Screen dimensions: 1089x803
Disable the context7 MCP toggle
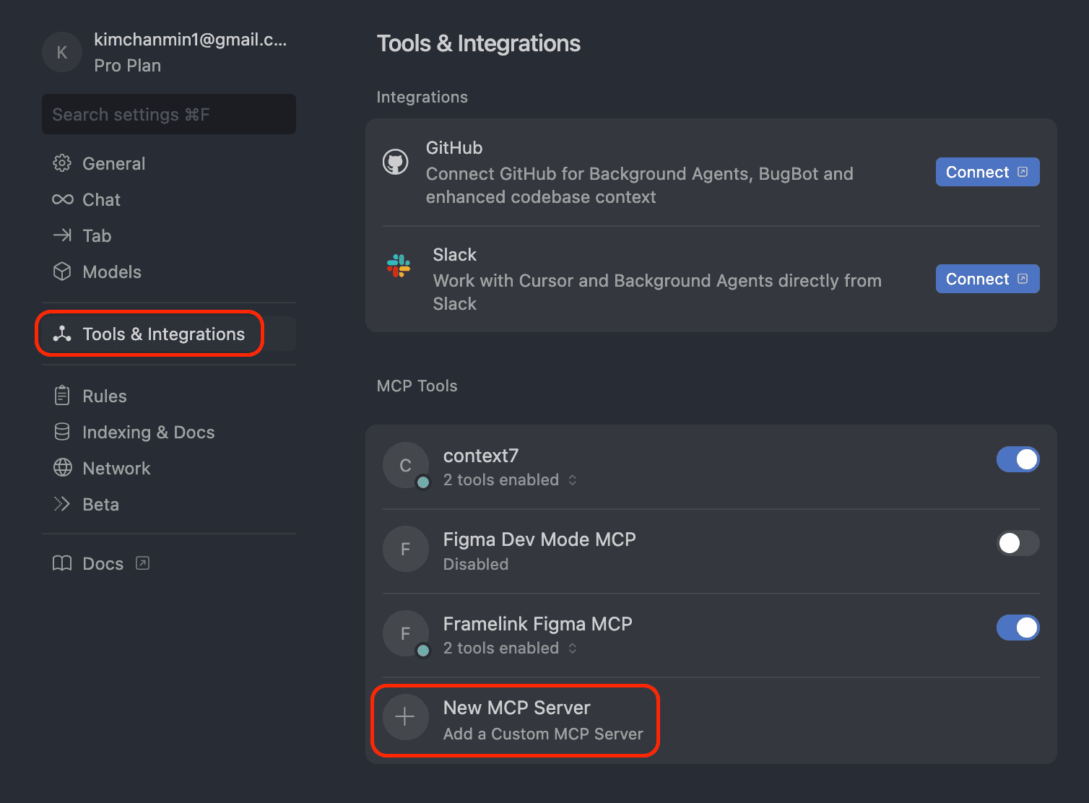(x=1018, y=459)
